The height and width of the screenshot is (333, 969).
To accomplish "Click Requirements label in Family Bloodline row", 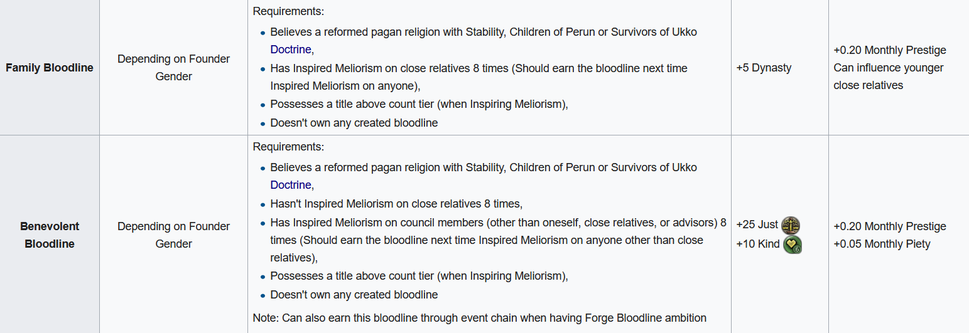I will click(288, 11).
